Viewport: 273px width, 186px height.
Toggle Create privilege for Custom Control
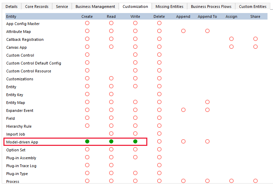(x=87, y=55)
